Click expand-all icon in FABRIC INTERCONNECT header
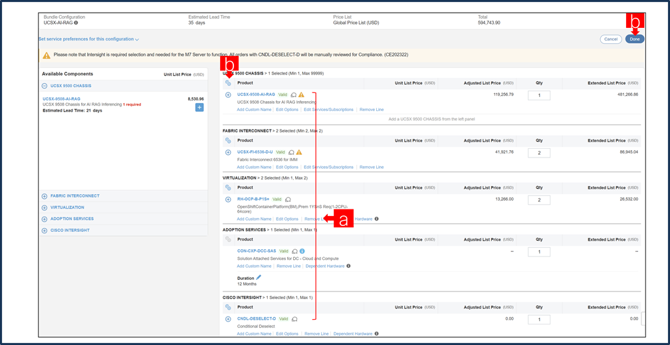The image size is (670, 345). [x=228, y=140]
